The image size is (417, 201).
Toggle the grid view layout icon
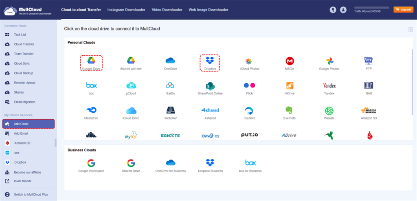tap(410, 30)
